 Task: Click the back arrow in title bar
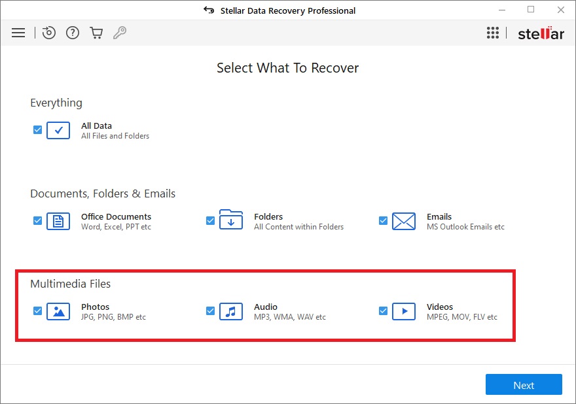[209, 10]
